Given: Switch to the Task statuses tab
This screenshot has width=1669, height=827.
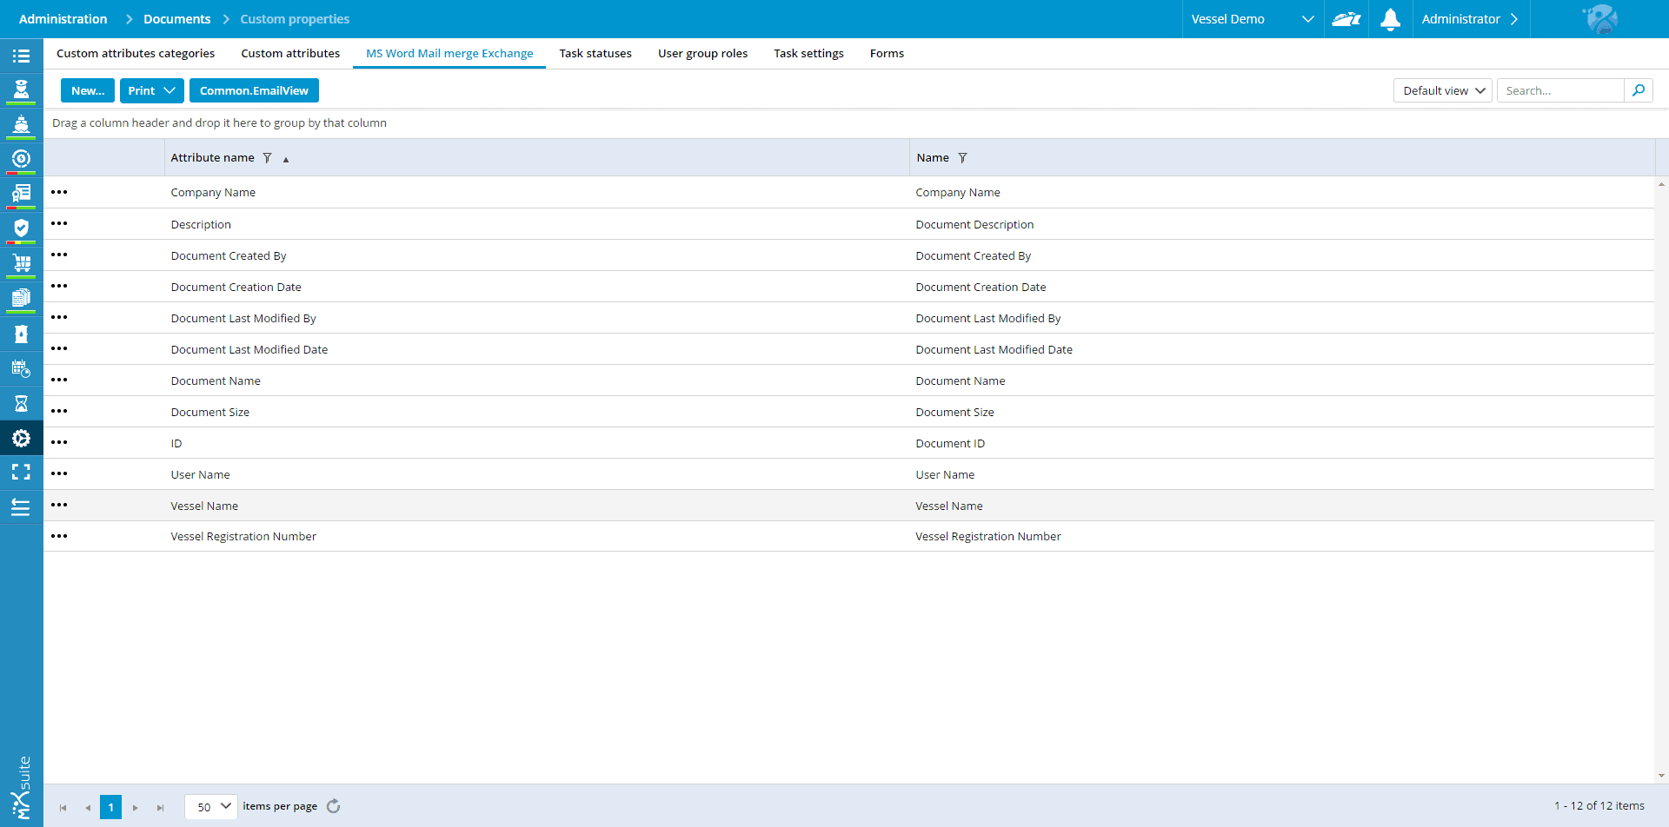Looking at the screenshot, I should pos(595,53).
